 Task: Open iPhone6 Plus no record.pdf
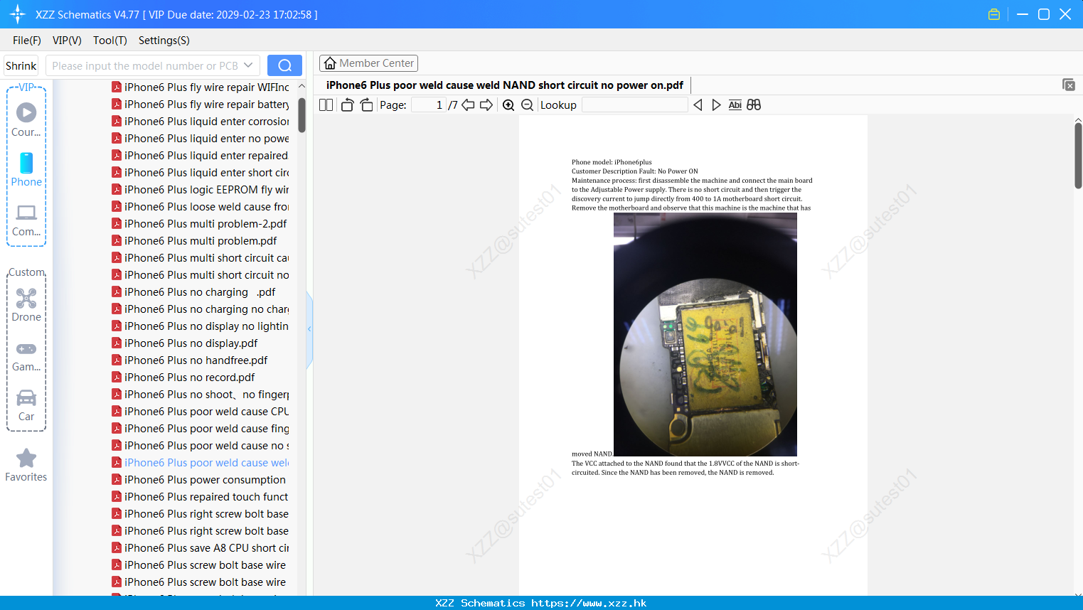(183, 378)
